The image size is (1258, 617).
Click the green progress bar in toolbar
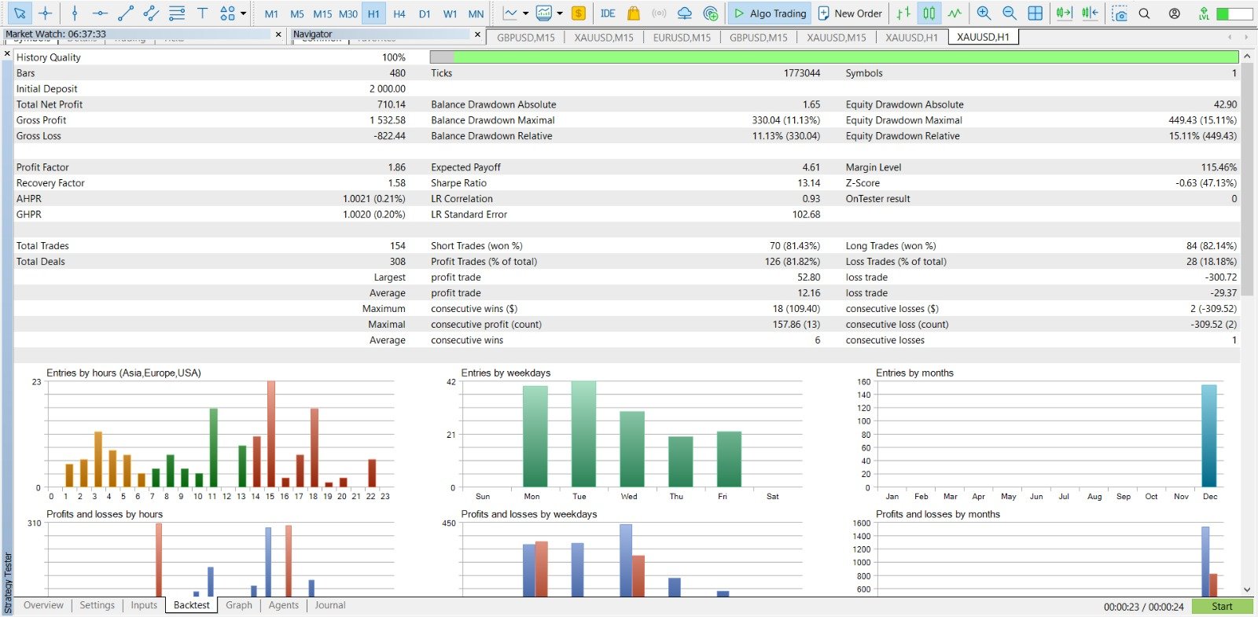point(1234,13)
